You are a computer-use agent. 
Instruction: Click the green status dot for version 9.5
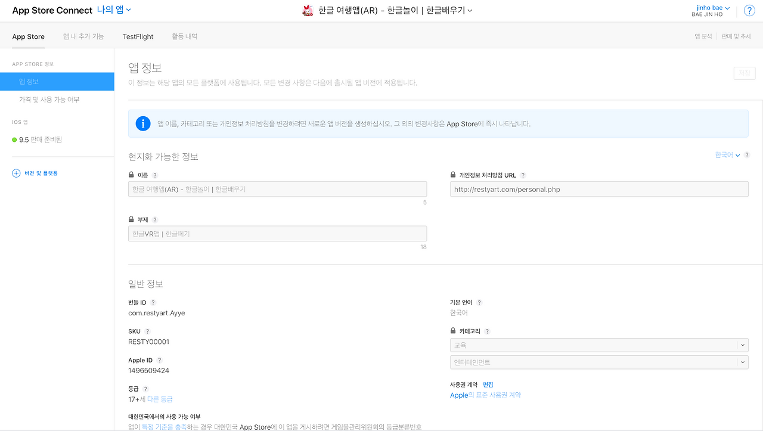14,139
